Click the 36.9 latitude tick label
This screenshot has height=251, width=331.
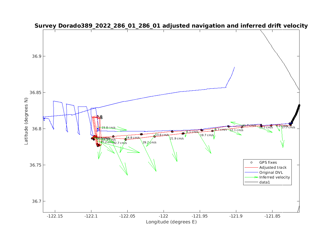point(36,56)
